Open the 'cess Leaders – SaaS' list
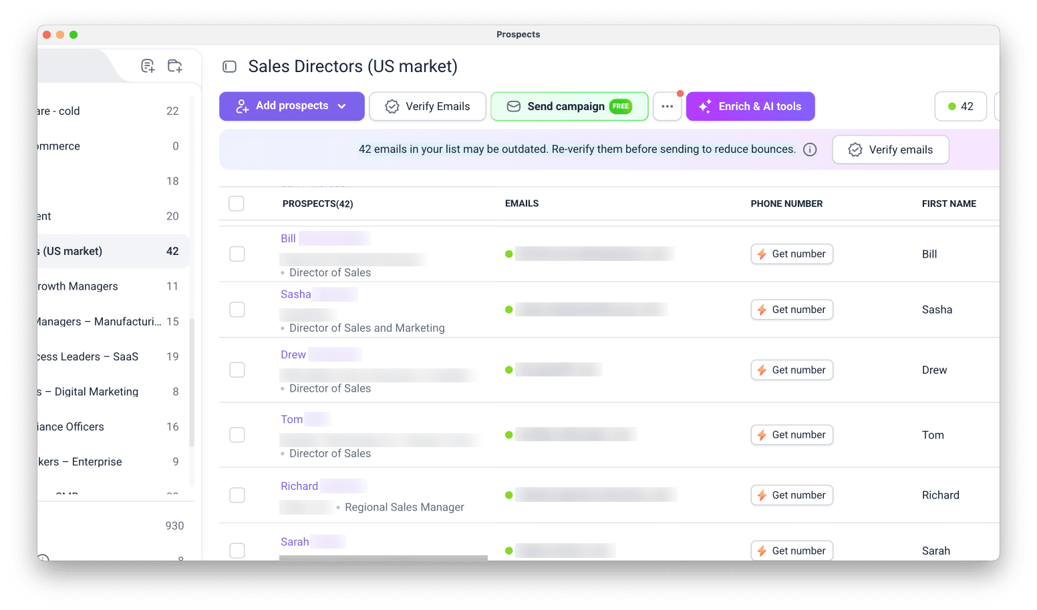The image size is (1037, 610). pyautogui.click(x=114, y=356)
